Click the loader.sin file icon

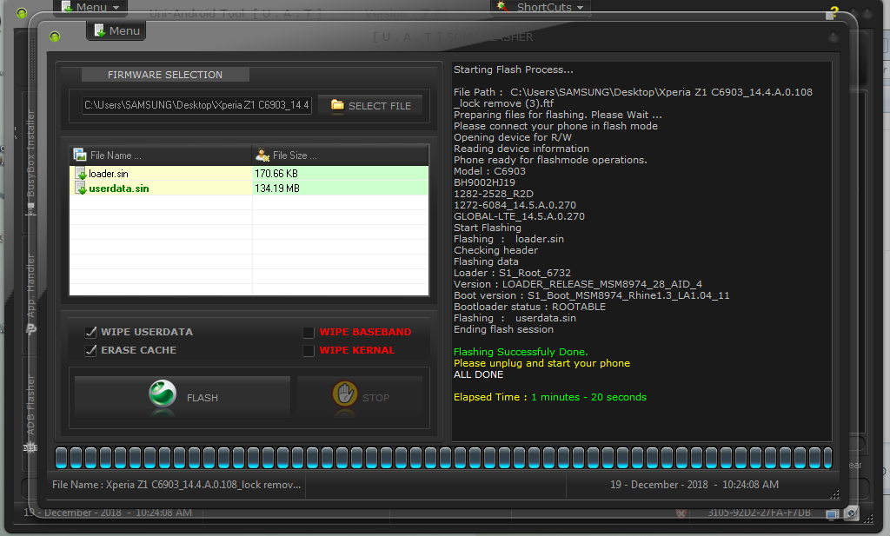81,174
